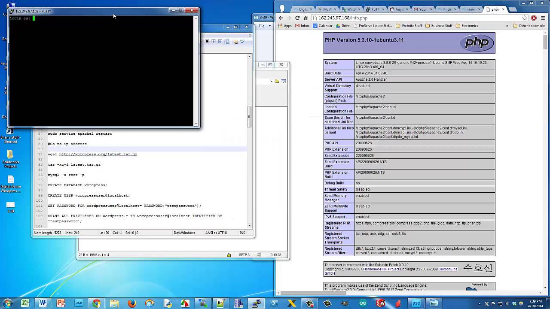Click SFTP-3 protocol in WinSCP status bar
The image size is (550, 309).
244,255
